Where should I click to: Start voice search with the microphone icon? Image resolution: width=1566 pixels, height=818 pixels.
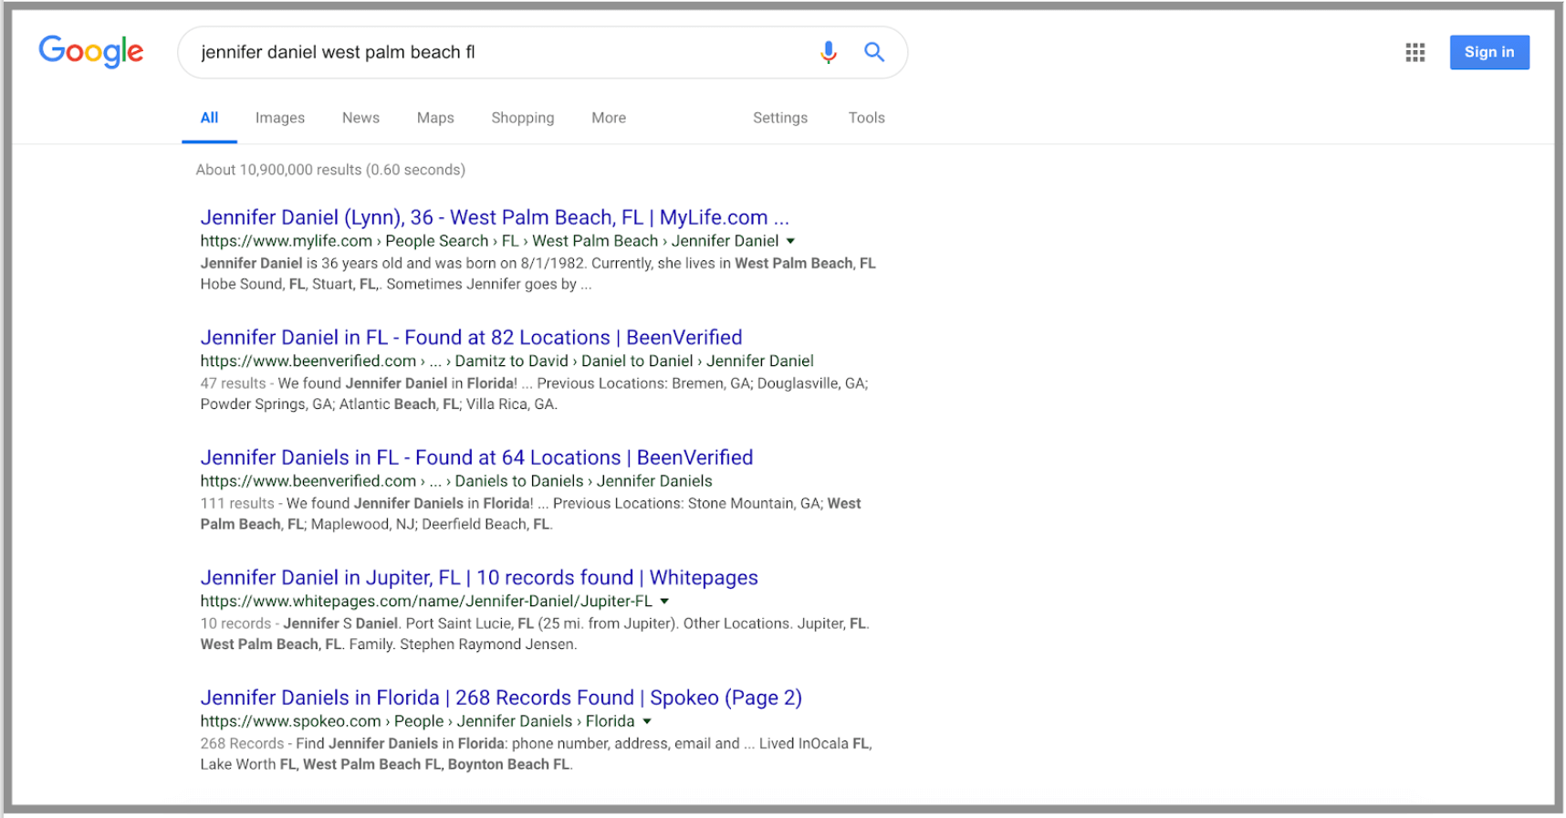pyautogui.click(x=828, y=53)
